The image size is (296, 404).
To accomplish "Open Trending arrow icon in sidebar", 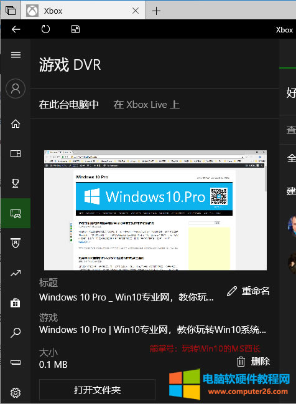I will pyautogui.click(x=16, y=273).
